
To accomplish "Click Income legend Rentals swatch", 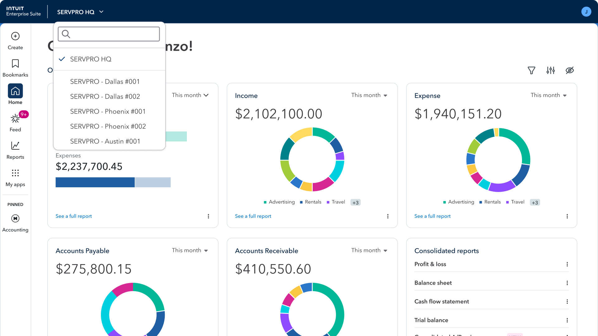I will [x=301, y=202].
